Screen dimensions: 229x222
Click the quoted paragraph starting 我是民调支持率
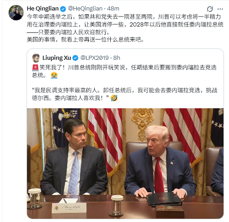click(124, 94)
